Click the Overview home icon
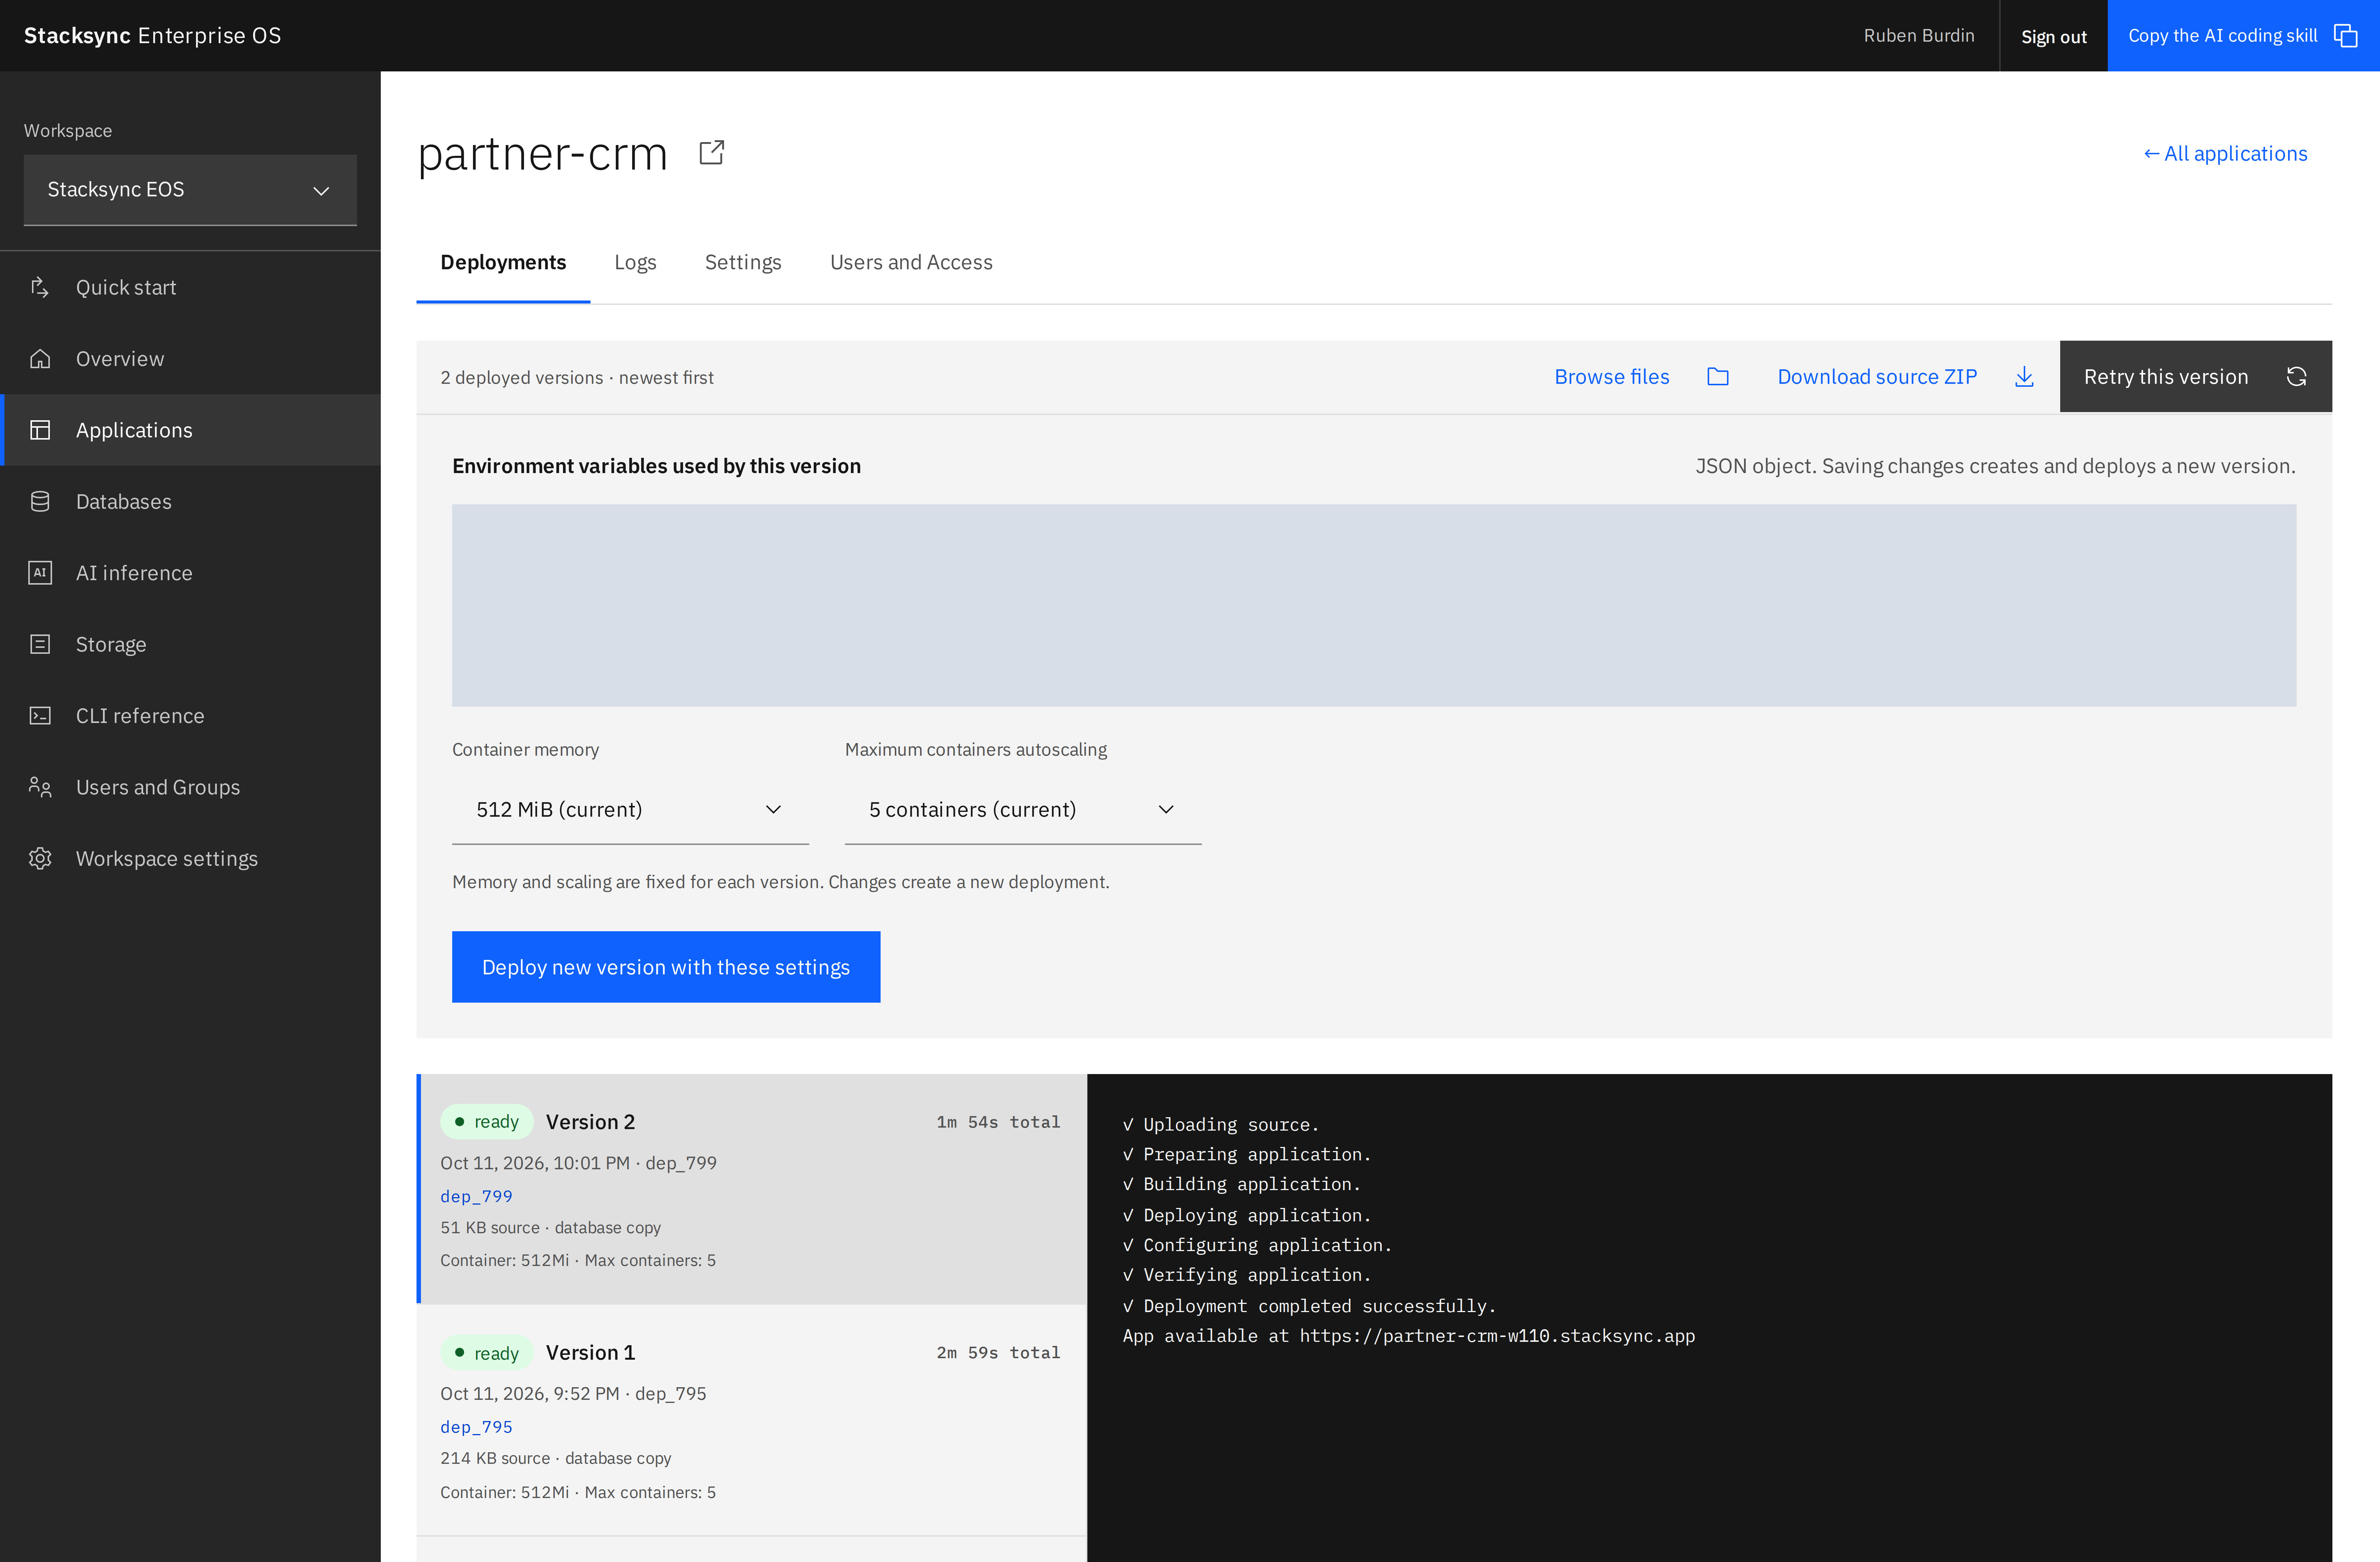2380x1562 pixels. (x=40, y=358)
